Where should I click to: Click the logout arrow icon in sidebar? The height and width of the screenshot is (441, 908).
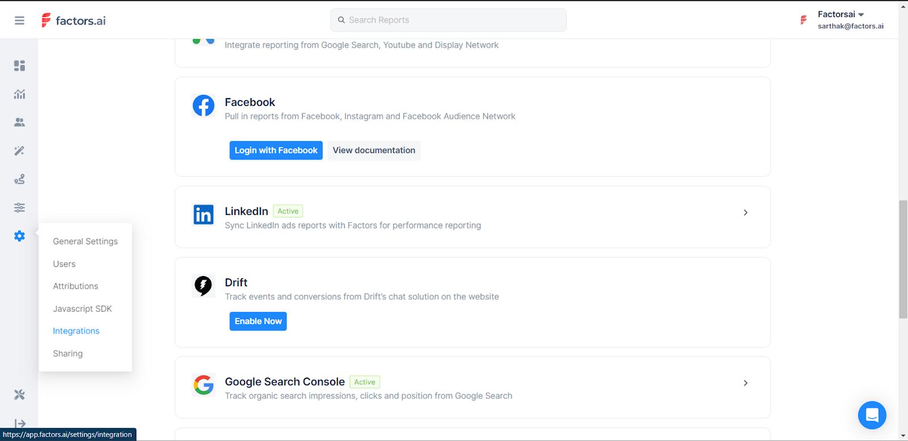20,423
